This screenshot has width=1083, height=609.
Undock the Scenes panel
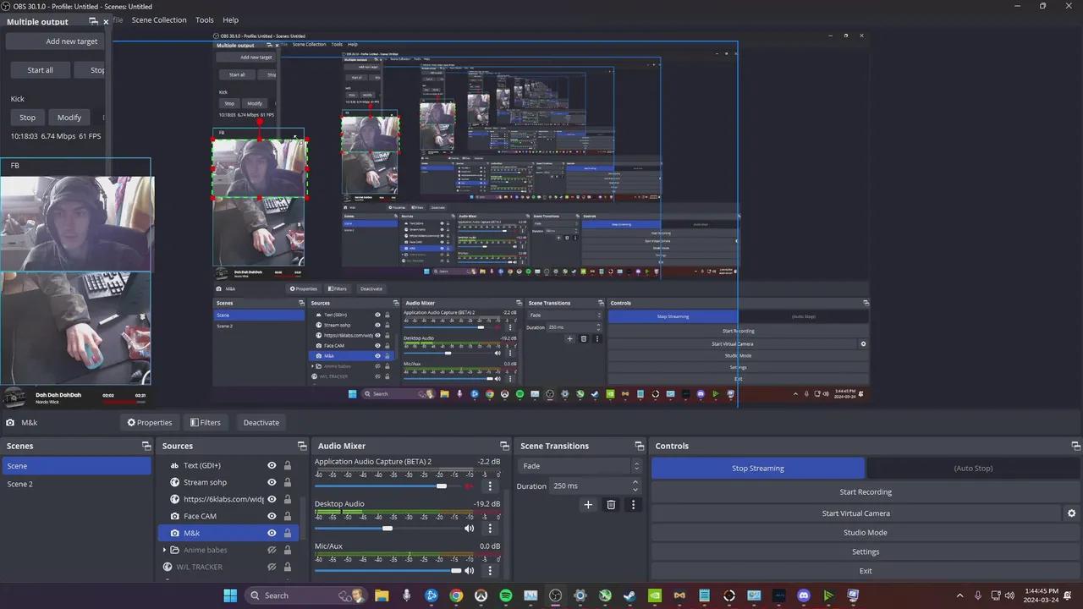point(146,446)
